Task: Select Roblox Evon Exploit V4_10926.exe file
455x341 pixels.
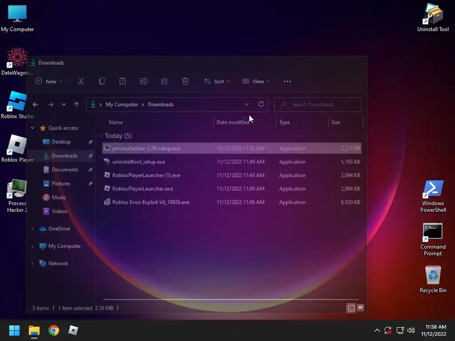Action: coord(232,202)
